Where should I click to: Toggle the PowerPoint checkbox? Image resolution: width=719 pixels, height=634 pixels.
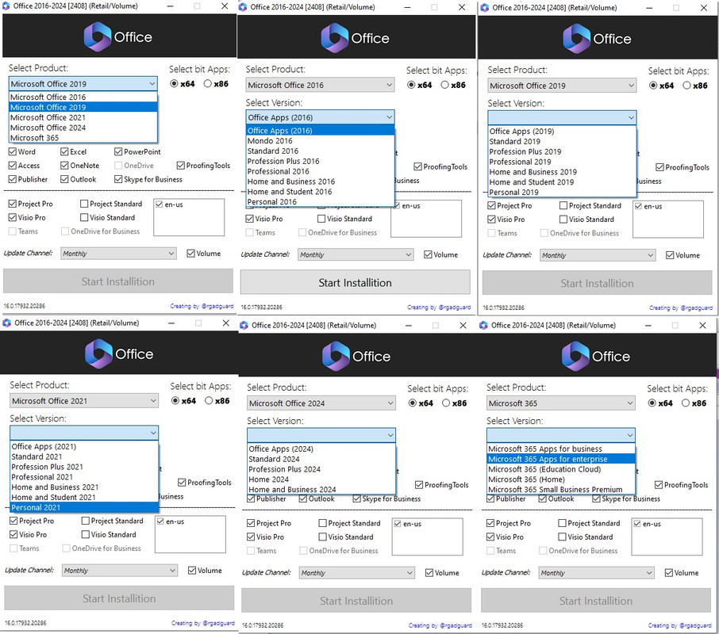(118, 151)
